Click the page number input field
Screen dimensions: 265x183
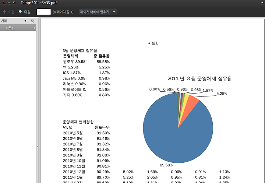(43, 12)
